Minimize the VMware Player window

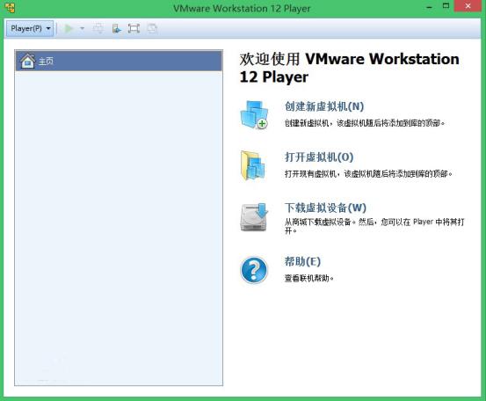(x=429, y=7)
